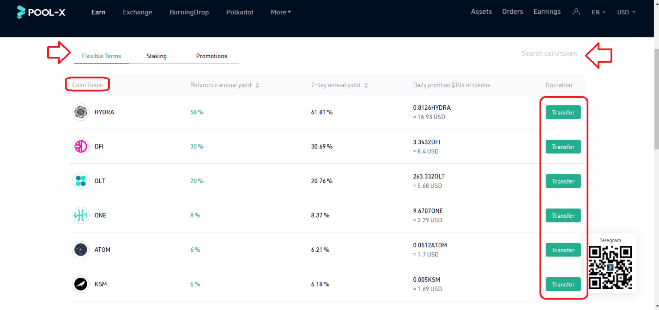Click the POOL-X logo

(41, 12)
